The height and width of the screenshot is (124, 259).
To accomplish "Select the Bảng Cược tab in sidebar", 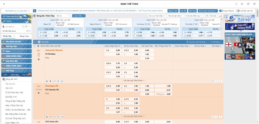I will (24, 36).
